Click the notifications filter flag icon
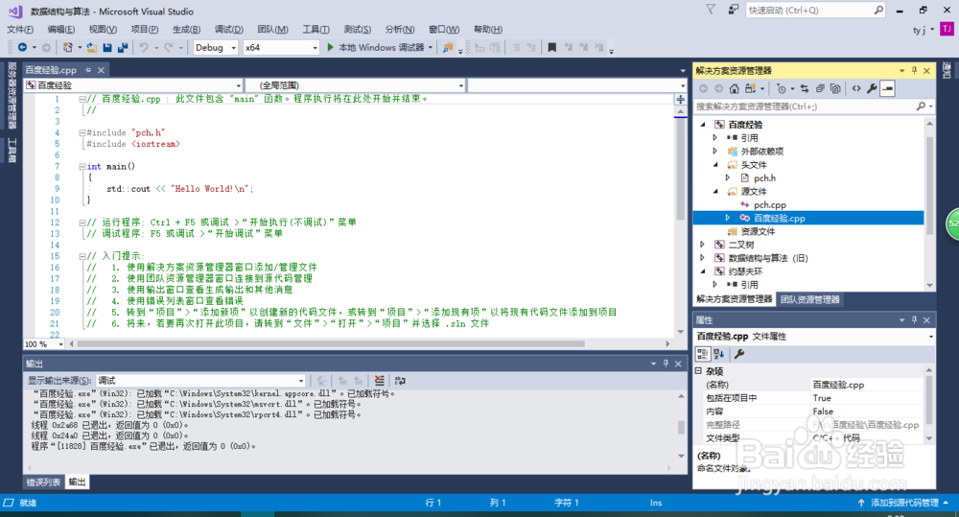 point(711,10)
